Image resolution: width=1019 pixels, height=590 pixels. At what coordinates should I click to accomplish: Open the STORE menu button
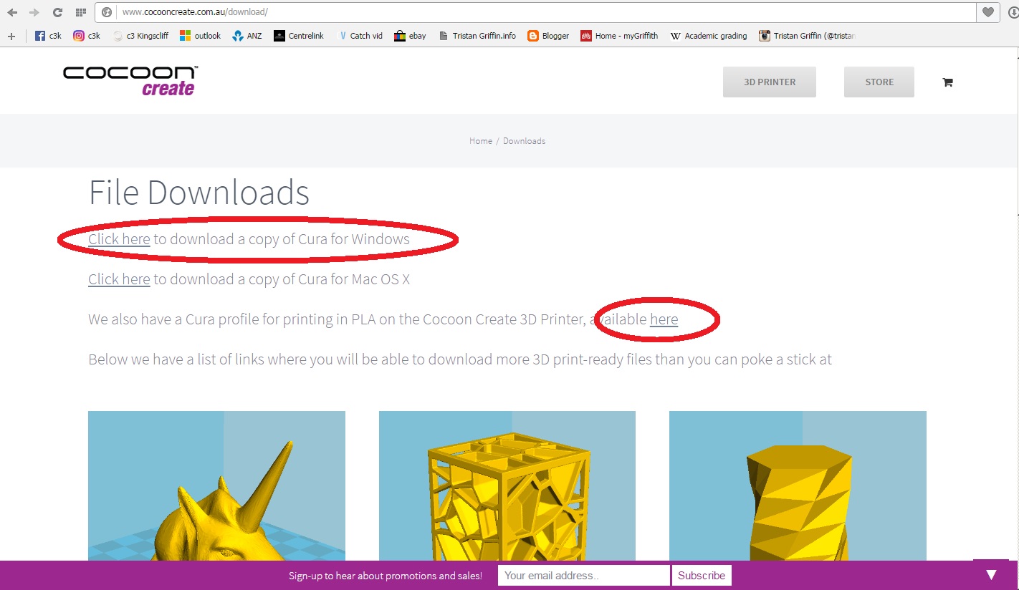click(x=879, y=82)
